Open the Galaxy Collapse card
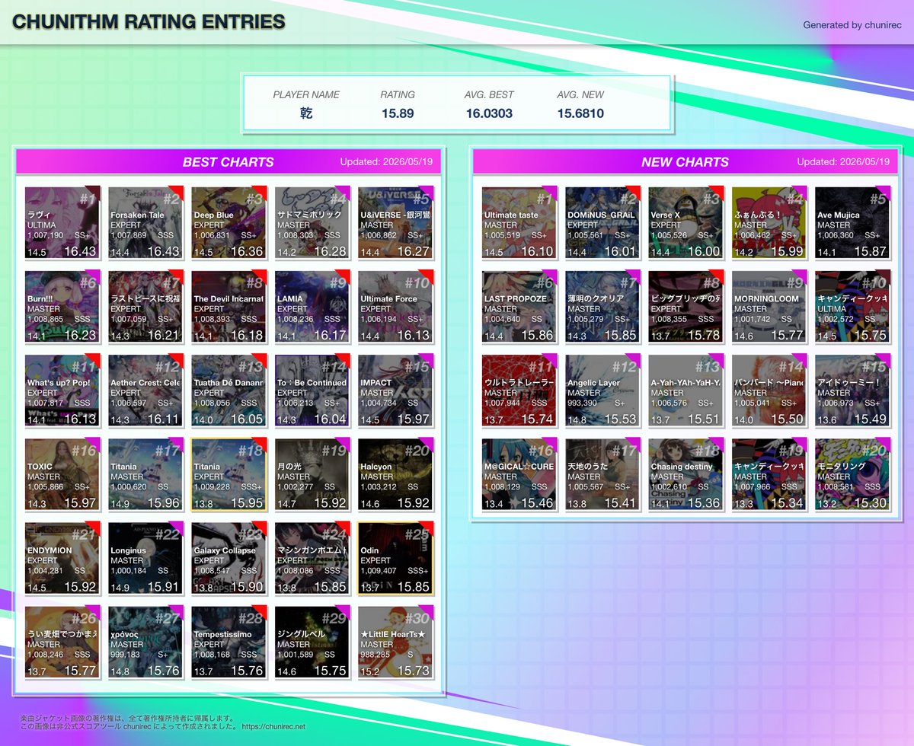 229,557
